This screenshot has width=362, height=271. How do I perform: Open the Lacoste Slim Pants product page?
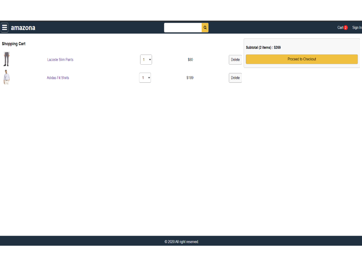tap(60, 60)
